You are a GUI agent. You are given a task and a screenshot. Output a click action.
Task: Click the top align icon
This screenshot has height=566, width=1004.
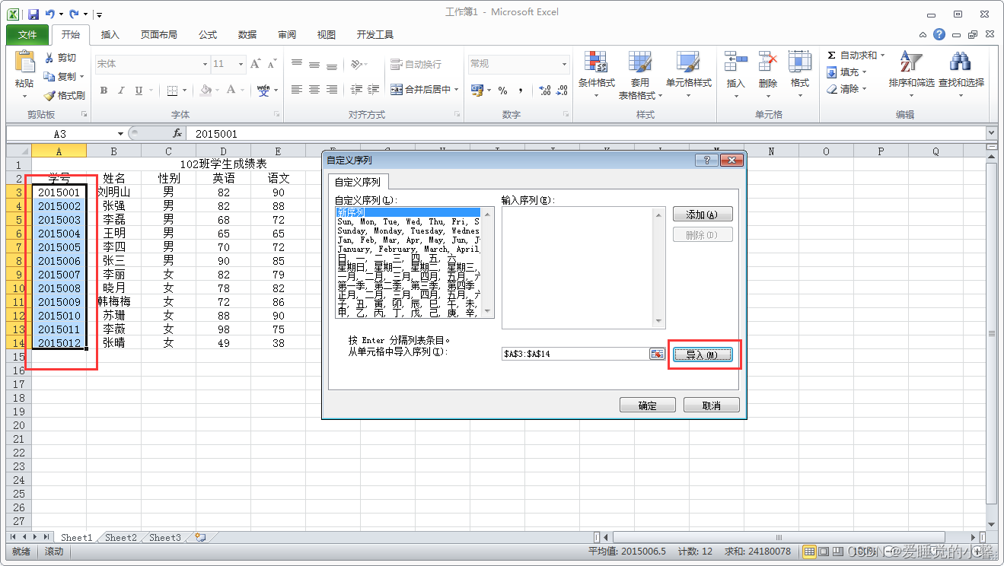pyautogui.click(x=297, y=64)
